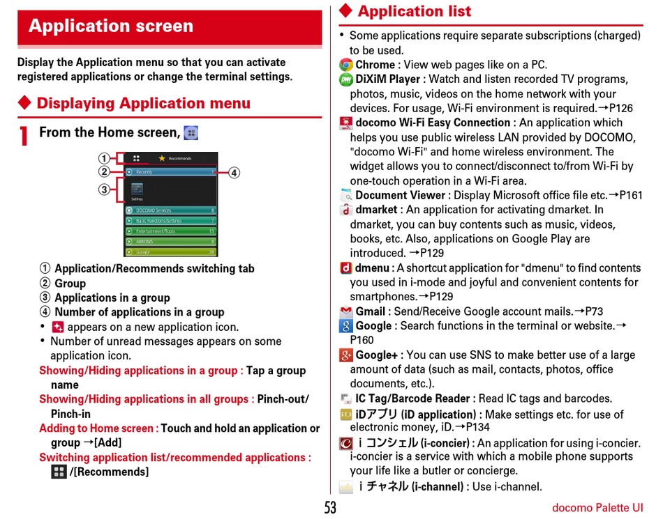Click the iD application icon
663x519 pixels.
pyautogui.click(x=346, y=415)
